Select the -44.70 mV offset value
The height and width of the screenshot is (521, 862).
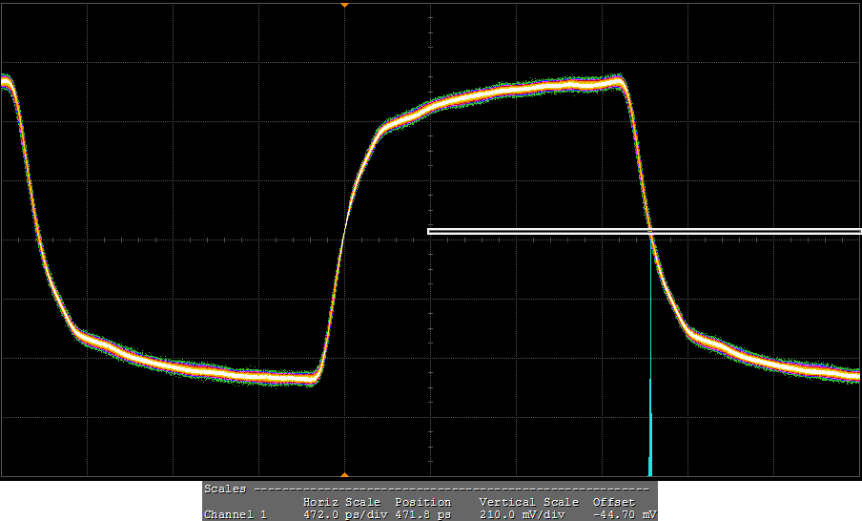click(624, 514)
